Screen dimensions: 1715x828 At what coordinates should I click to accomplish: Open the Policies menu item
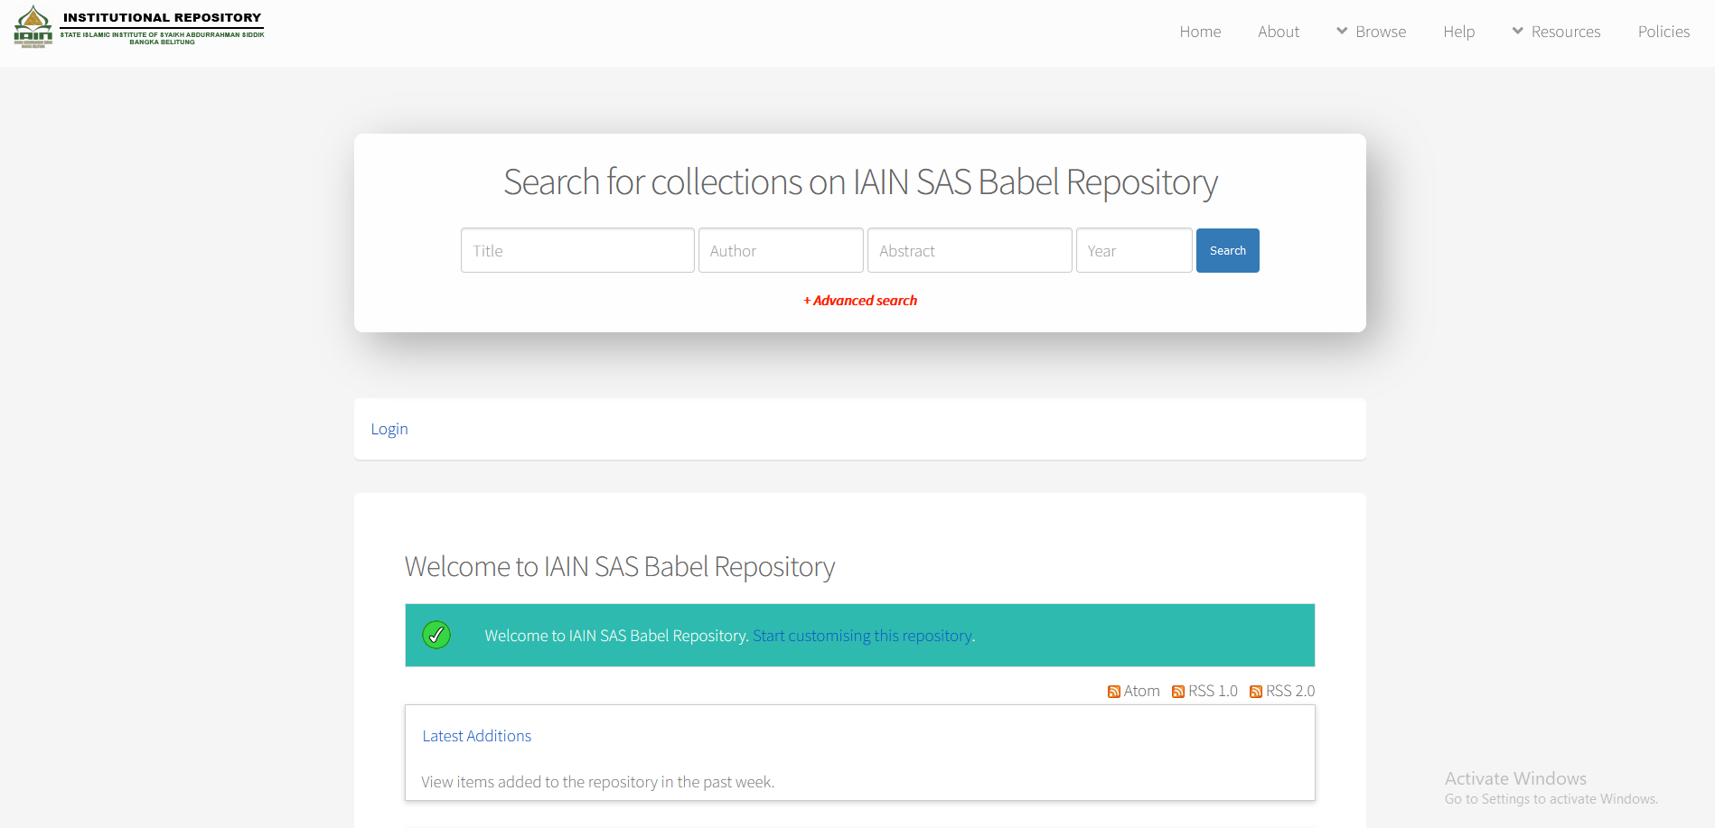[1663, 32]
